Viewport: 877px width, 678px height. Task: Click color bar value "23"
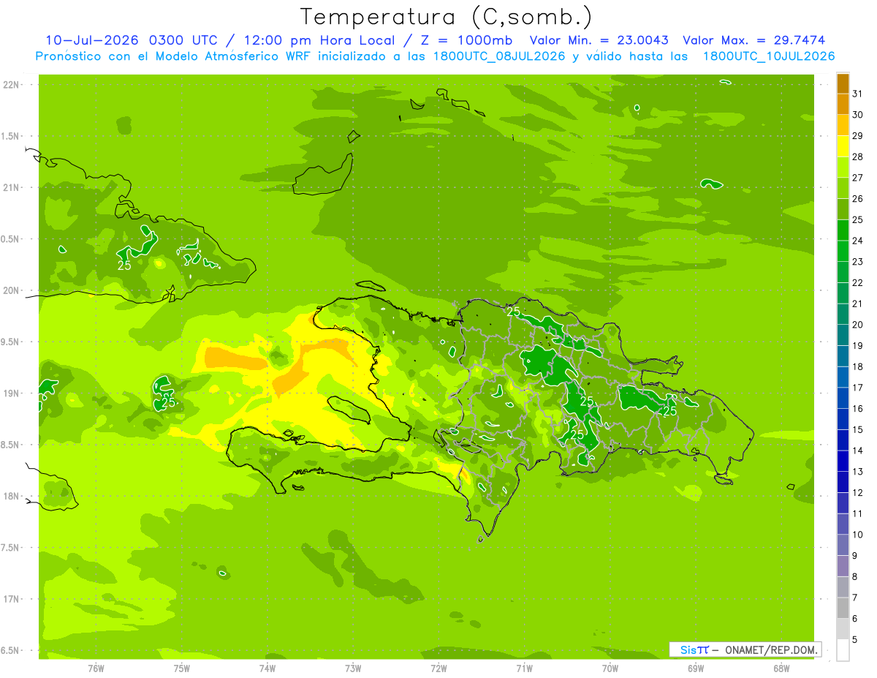(x=857, y=262)
